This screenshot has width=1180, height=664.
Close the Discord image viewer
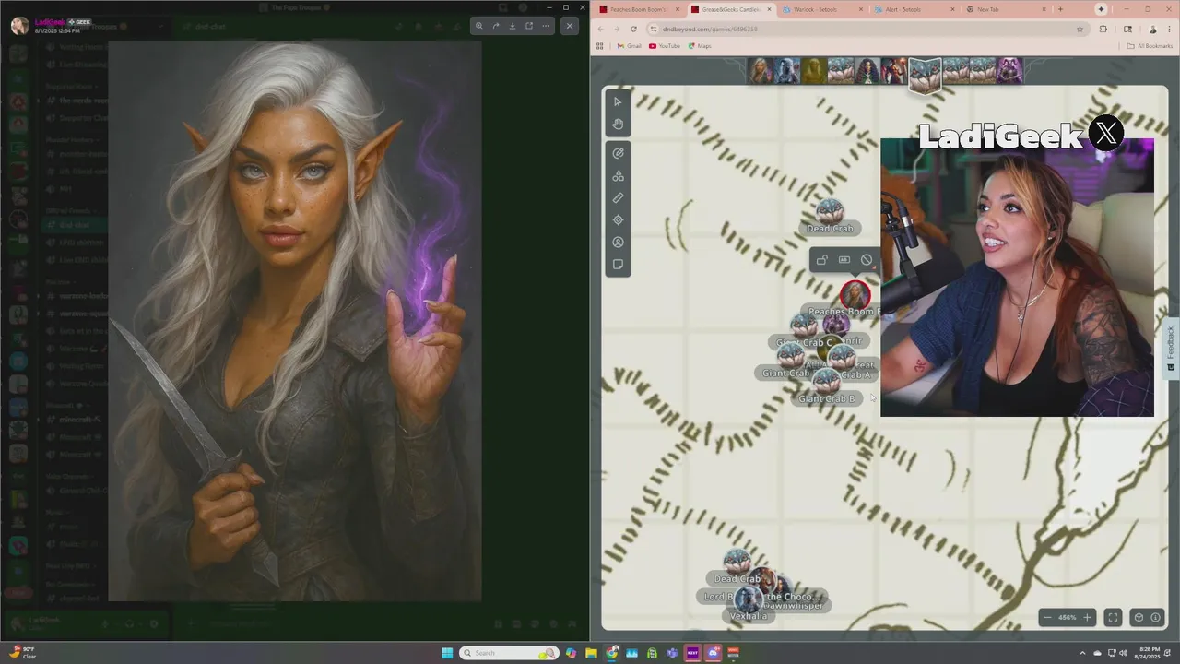pyautogui.click(x=570, y=26)
